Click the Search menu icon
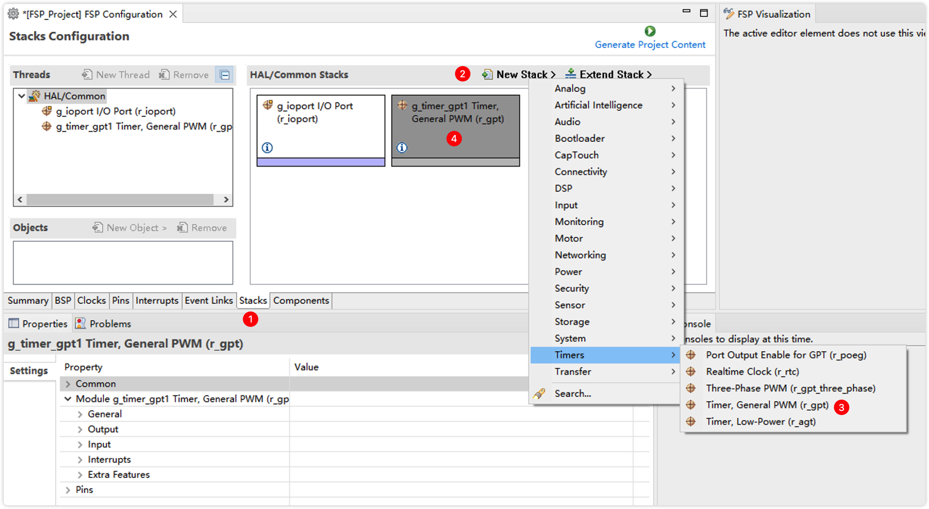The height and width of the screenshot is (509, 929). tap(539, 394)
